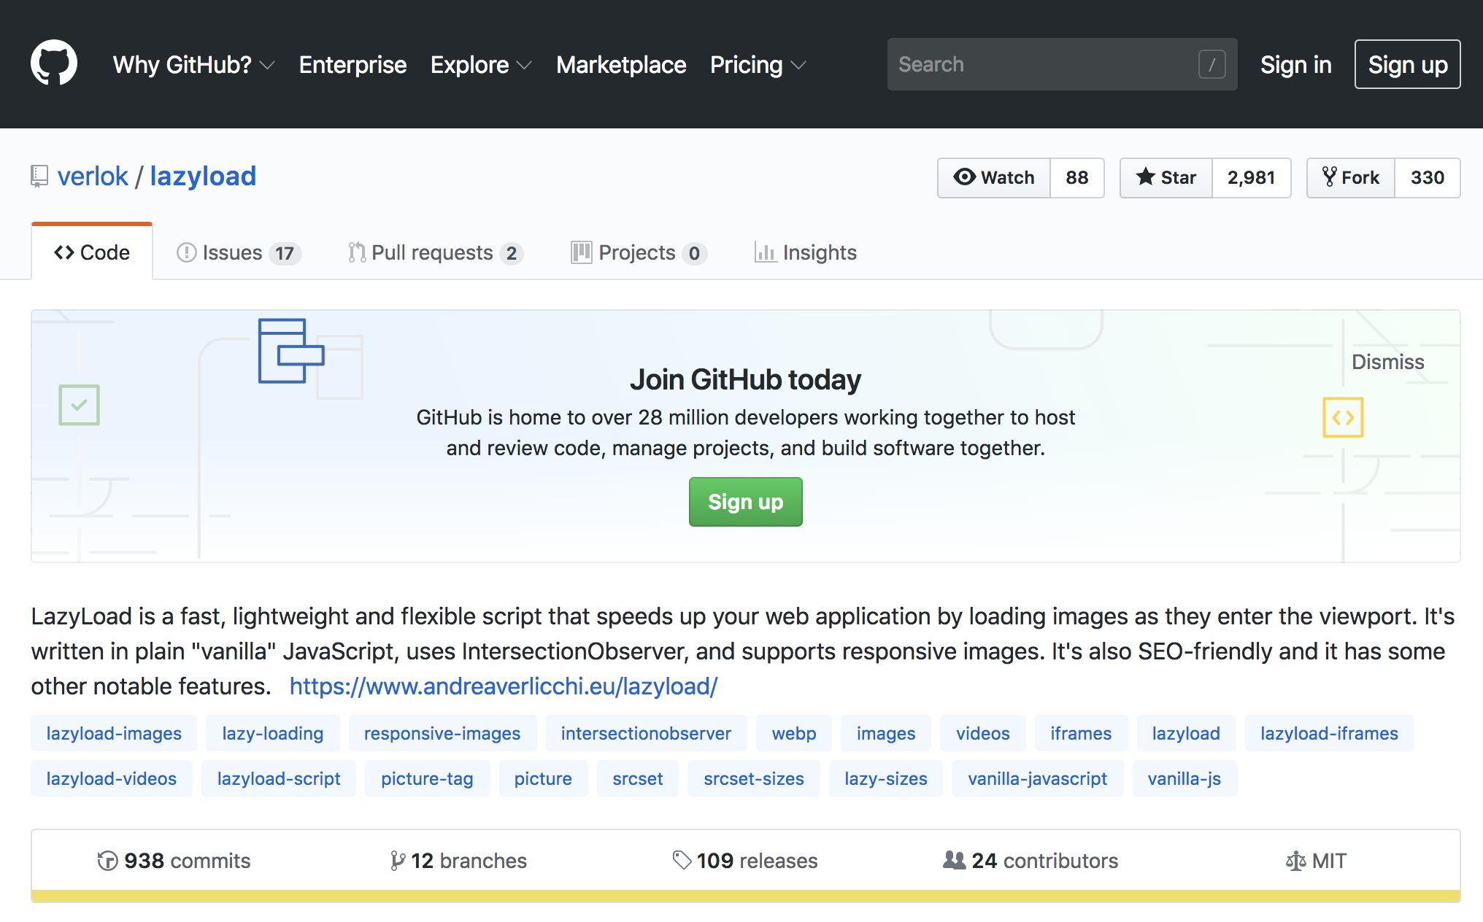Open the Explore dropdown menu

pos(480,65)
